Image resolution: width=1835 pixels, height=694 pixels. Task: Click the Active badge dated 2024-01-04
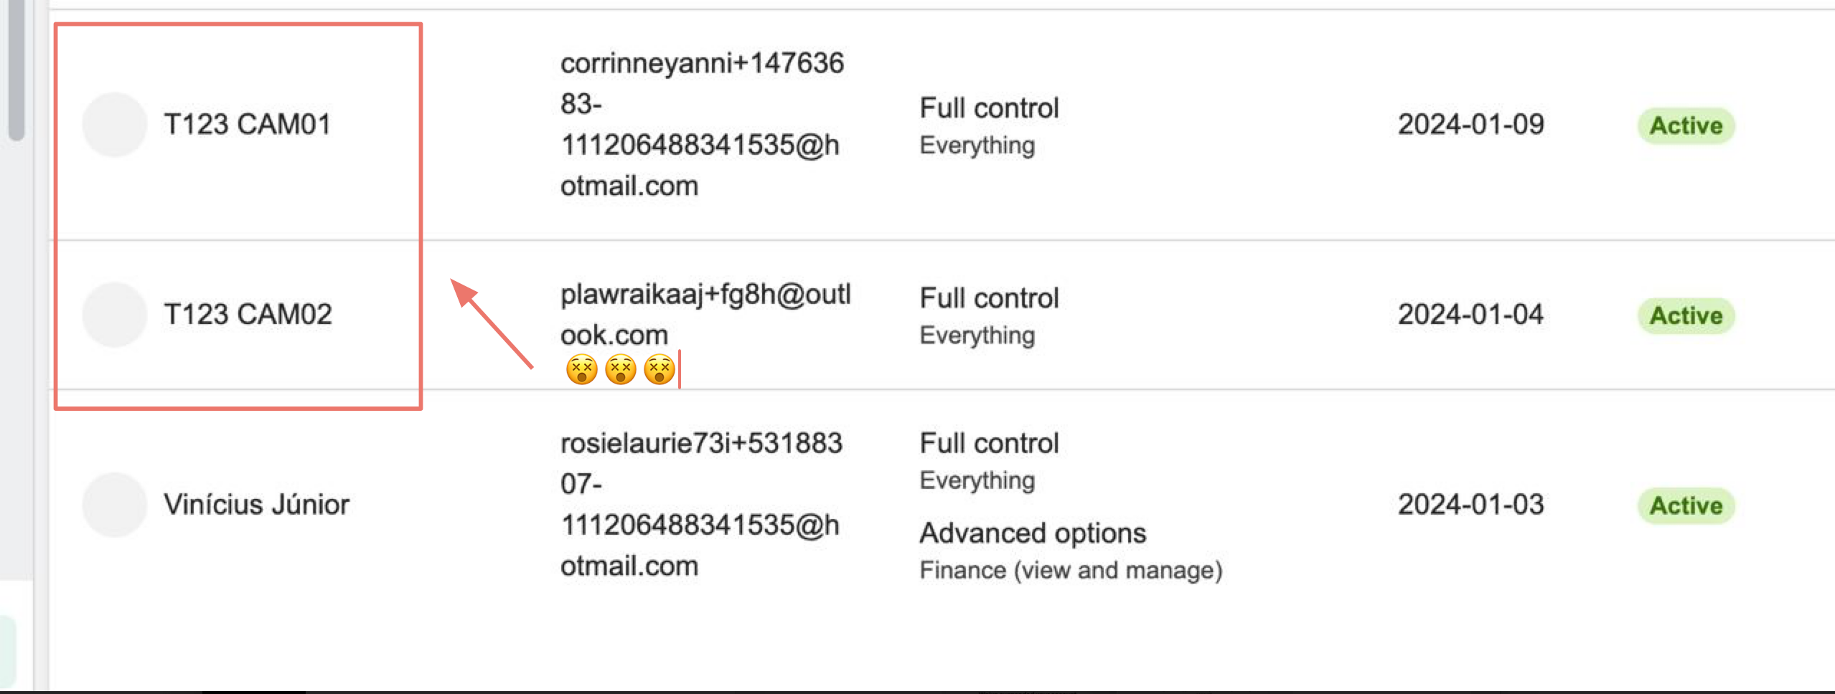1686,316
